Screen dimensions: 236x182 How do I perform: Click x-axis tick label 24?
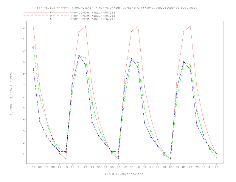86,167
